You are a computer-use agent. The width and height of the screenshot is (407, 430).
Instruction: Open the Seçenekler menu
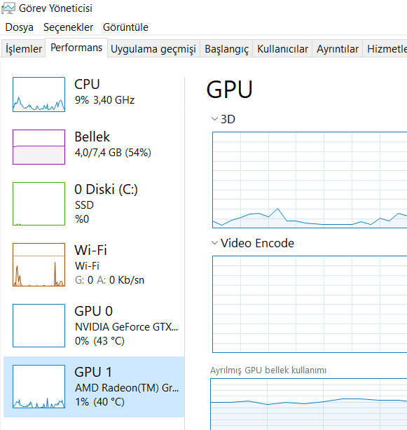click(x=68, y=27)
